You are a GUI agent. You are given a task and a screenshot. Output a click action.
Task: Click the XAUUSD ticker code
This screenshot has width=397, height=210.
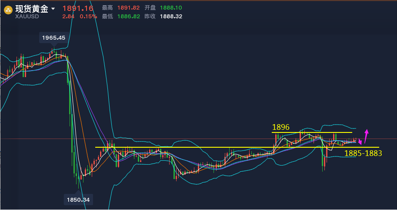tap(27, 17)
